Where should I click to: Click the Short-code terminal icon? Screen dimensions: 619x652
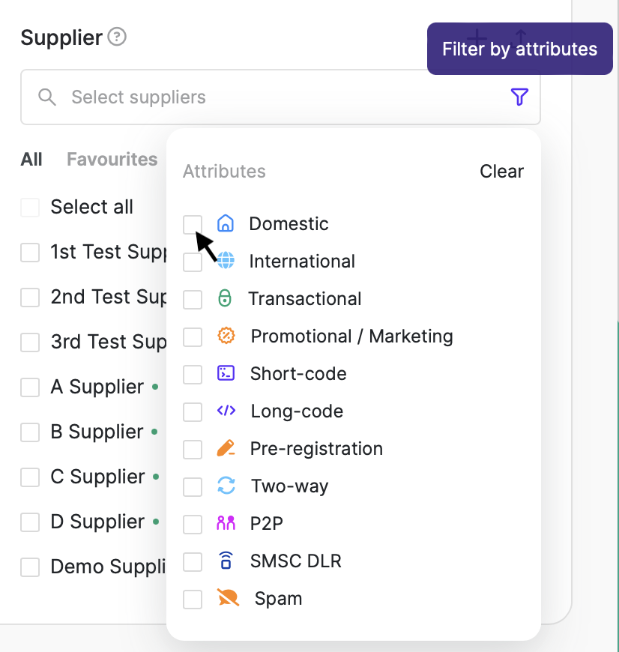click(x=226, y=373)
